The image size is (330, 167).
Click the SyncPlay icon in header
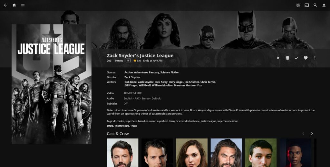click(x=298, y=5)
